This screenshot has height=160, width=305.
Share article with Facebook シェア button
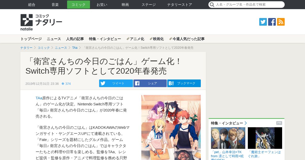click(x=150, y=83)
